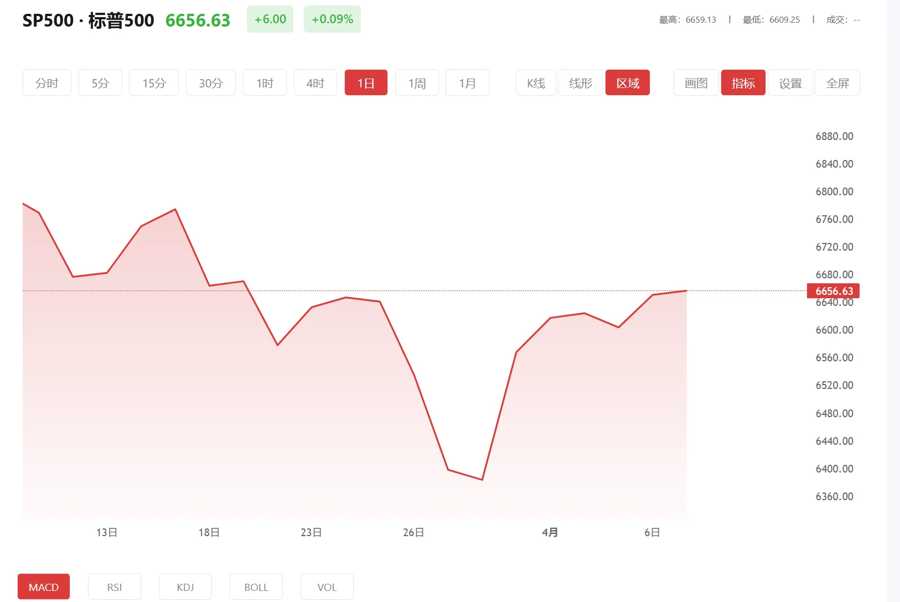This screenshot has width=900, height=602.
Task: Open the 指标 indicators panel
Action: pyautogui.click(x=743, y=82)
